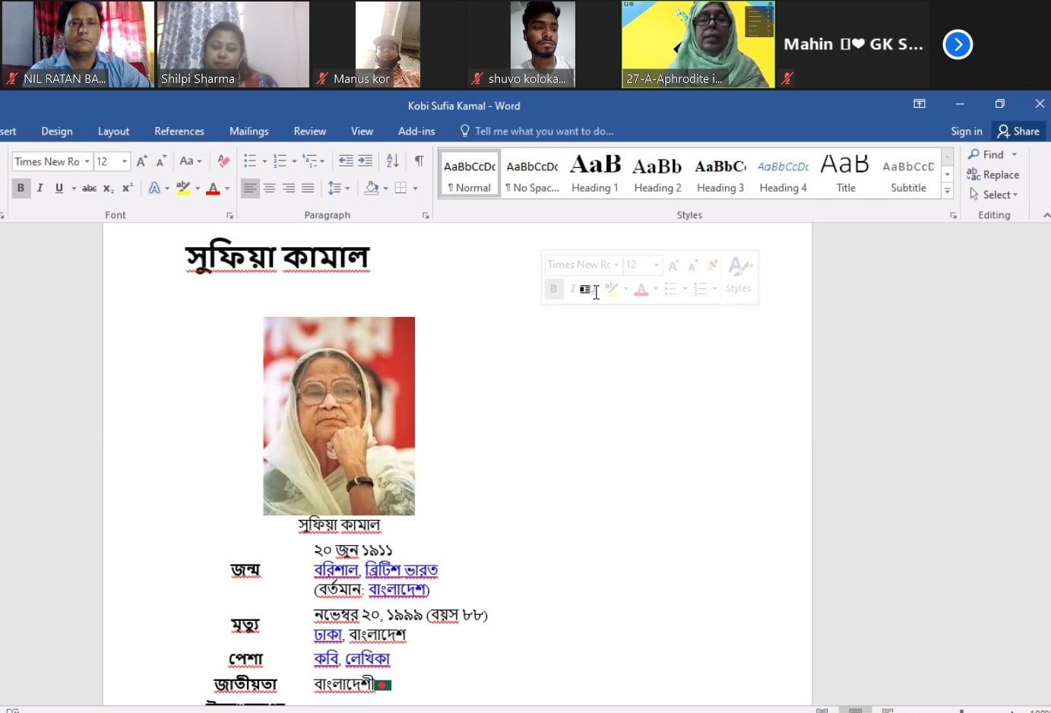Open the Times New Roman font name dropdown

87,161
